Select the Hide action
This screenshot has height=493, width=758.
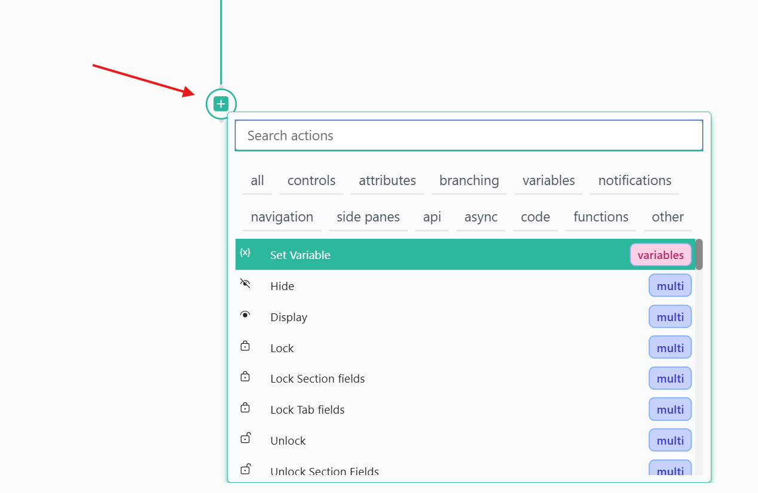click(465, 286)
